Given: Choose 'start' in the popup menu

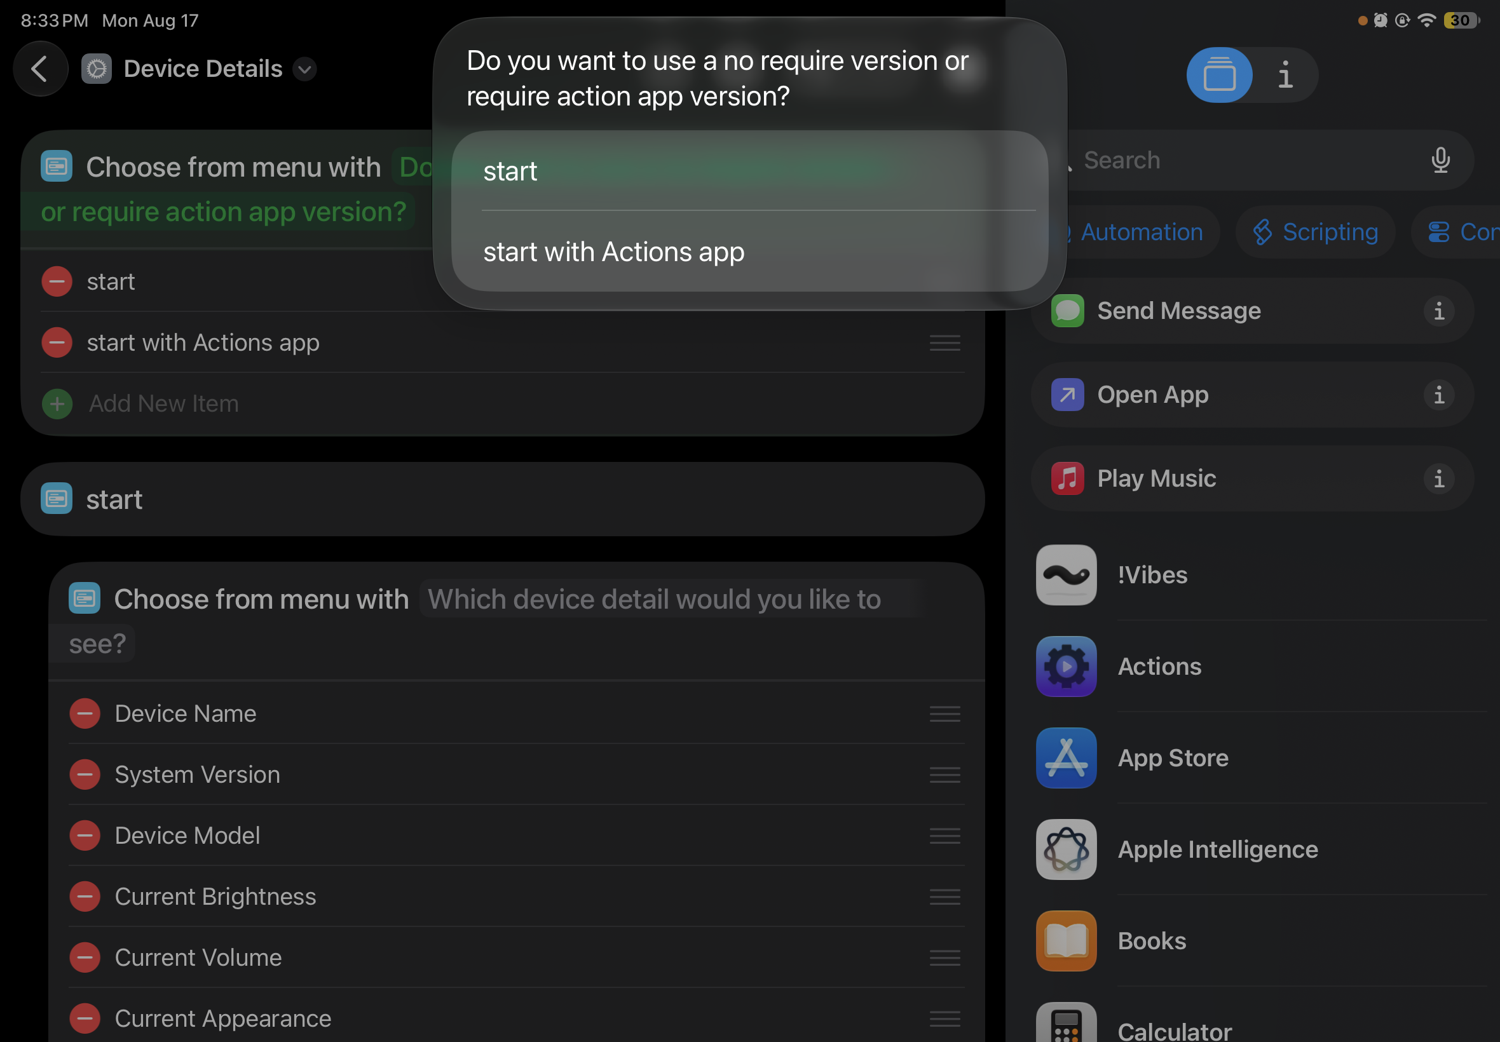Looking at the screenshot, I should point(749,171).
